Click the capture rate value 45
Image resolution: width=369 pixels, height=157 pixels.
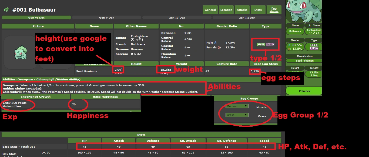(x=207, y=71)
